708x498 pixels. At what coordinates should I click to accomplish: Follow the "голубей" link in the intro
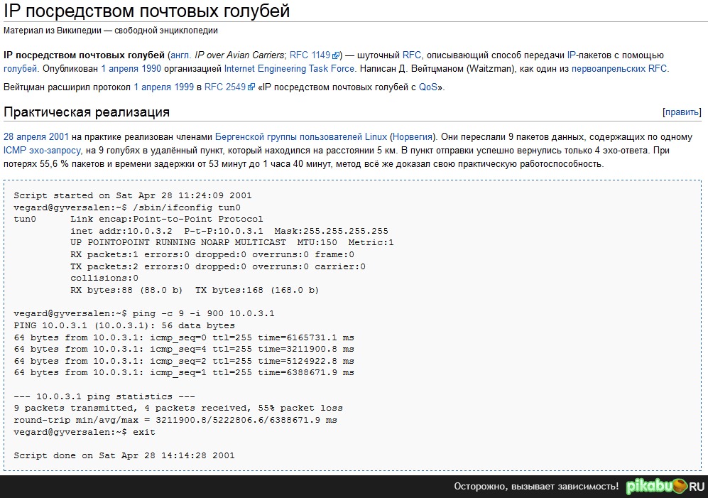20,69
